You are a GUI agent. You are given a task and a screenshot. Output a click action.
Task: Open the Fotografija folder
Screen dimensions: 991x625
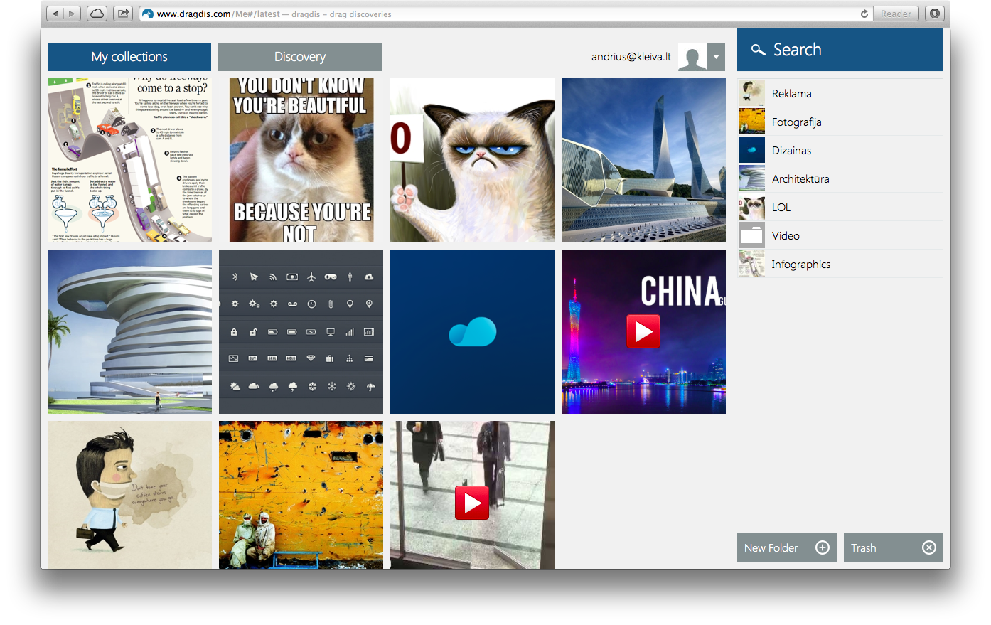840,122
